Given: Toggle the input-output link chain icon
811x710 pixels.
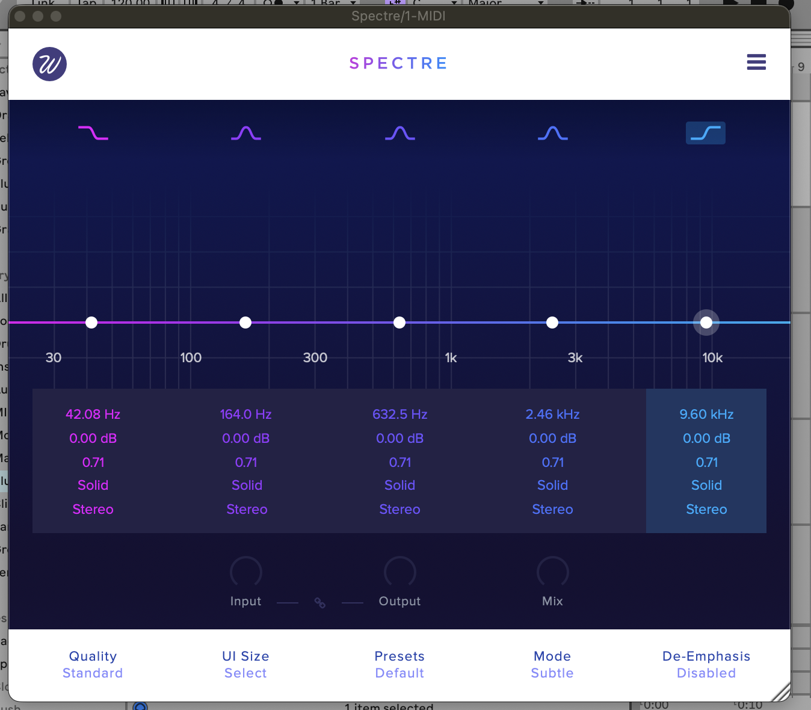Looking at the screenshot, I should pyautogui.click(x=320, y=603).
